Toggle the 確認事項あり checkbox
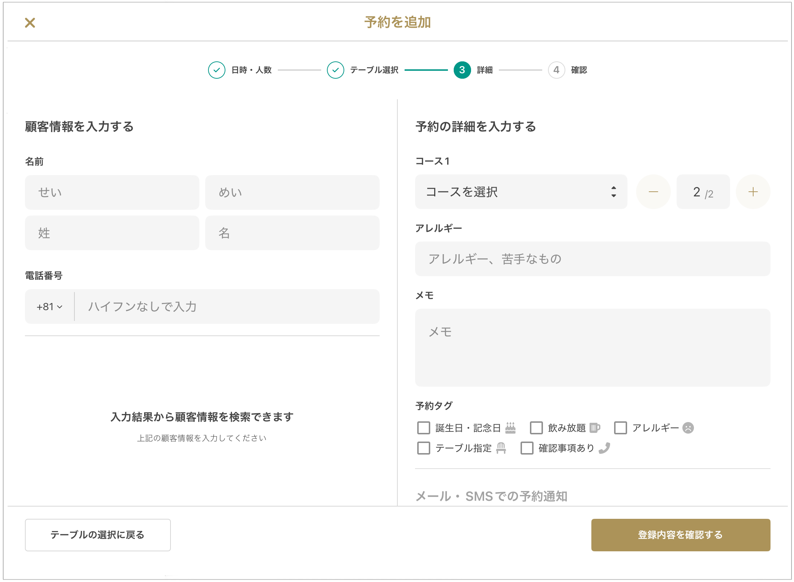This screenshot has height=582, width=794. [527, 448]
